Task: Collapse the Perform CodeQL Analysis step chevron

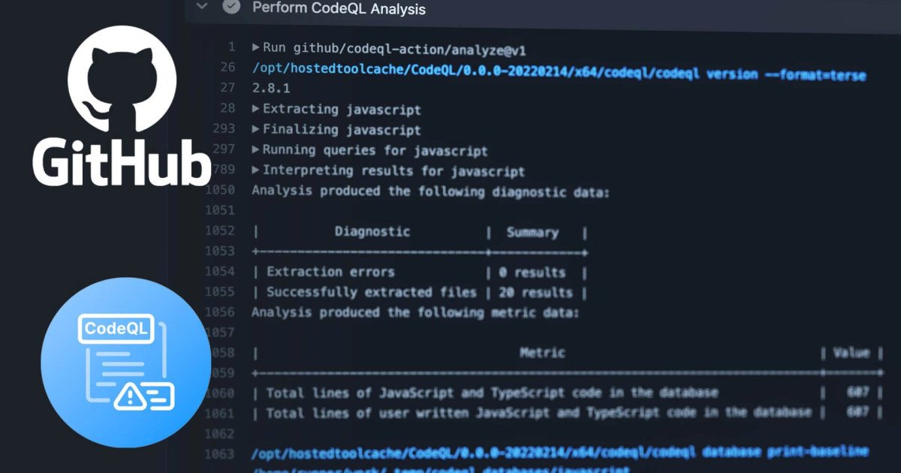Action: coord(200,6)
